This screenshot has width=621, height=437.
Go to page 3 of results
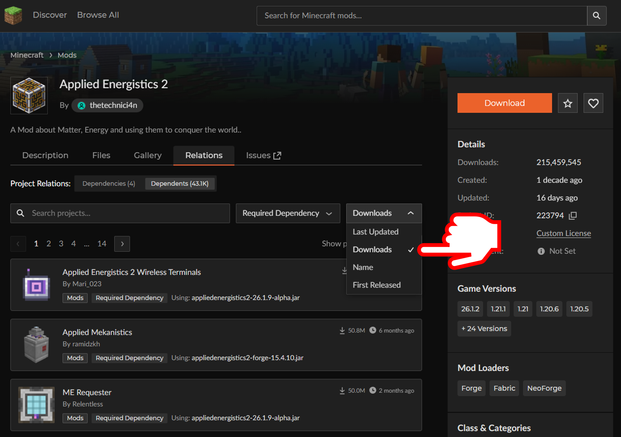[x=61, y=244]
